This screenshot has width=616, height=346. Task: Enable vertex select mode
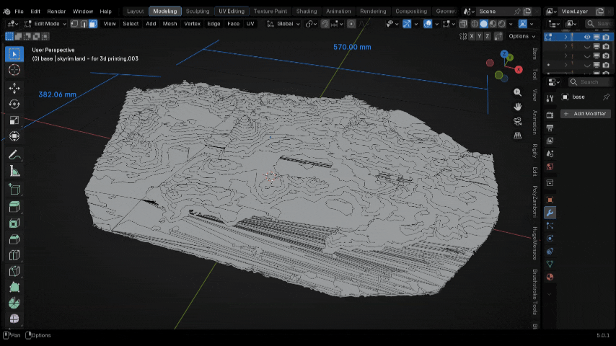74,24
